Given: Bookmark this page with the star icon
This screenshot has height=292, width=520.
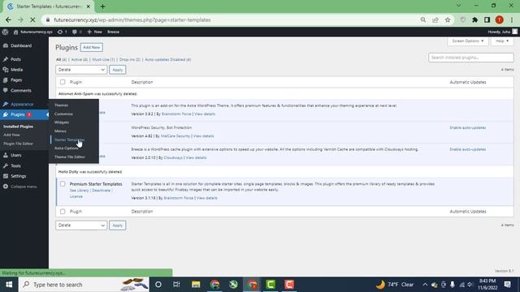Looking at the screenshot, I should (x=448, y=19).
